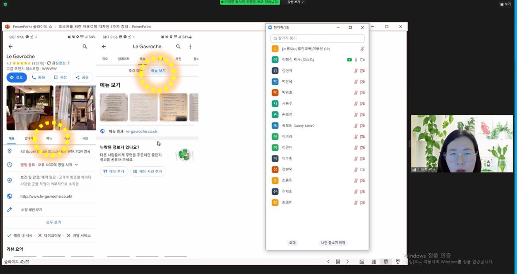Screen dimensions: 517x274
Task: Select the 개요 tab in the Le Gavroche menu screen
Action: (105, 59)
